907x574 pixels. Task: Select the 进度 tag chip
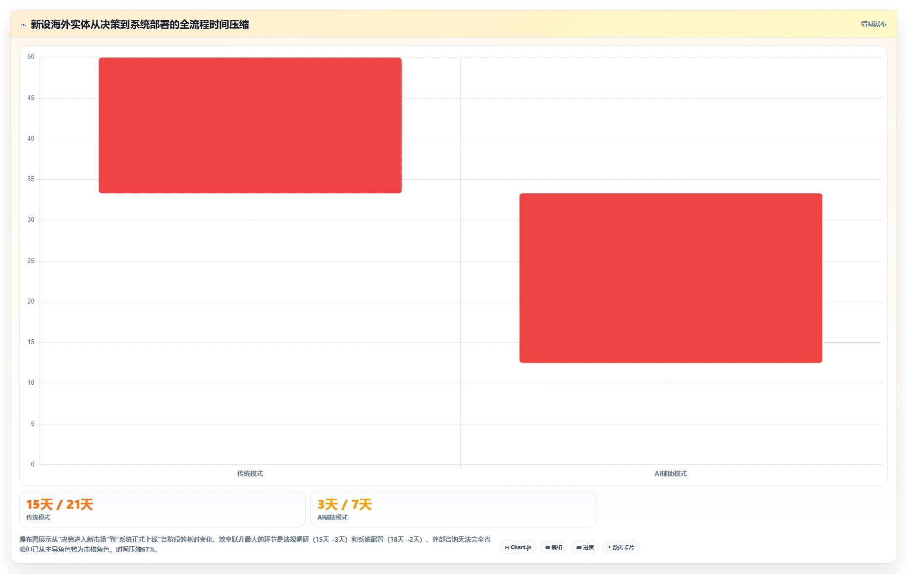585,547
